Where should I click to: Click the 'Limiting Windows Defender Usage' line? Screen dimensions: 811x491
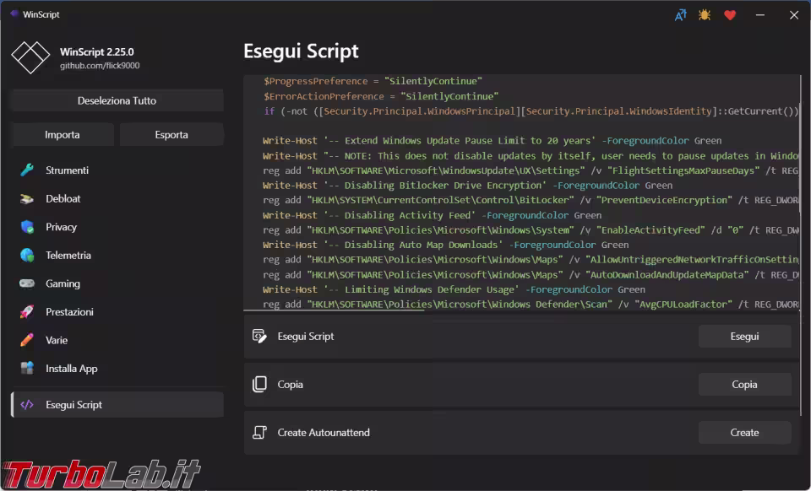click(x=454, y=289)
